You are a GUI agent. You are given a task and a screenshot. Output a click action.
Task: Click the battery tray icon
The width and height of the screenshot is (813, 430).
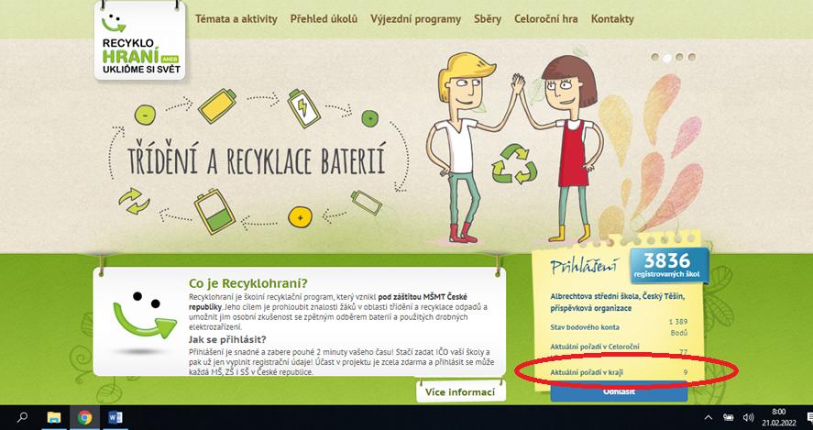pyautogui.click(x=729, y=417)
